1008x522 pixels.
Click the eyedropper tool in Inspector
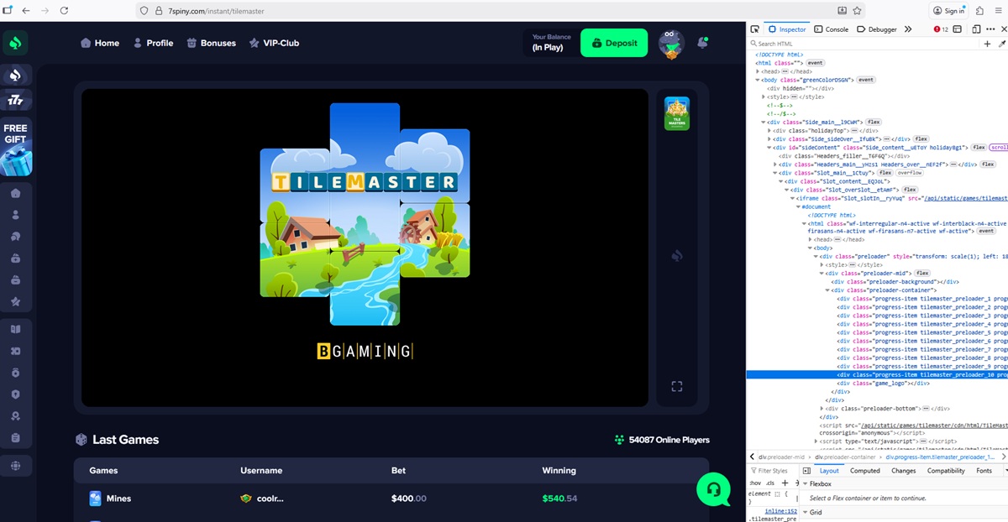click(1000, 44)
